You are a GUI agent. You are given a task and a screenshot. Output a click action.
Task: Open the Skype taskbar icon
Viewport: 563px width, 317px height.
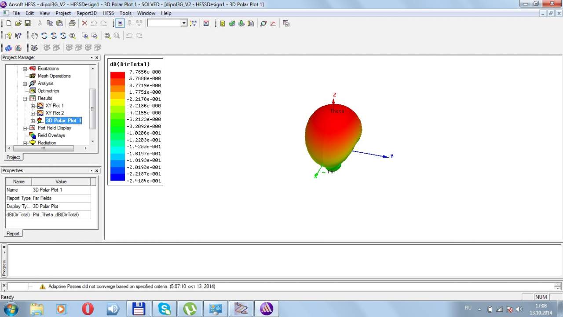(165, 309)
